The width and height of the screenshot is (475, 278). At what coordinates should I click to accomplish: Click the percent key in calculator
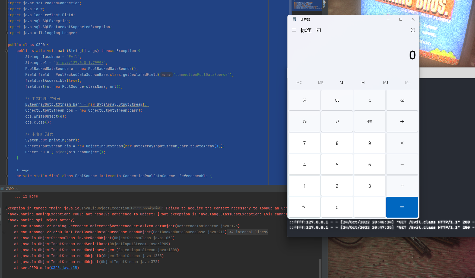305,100
